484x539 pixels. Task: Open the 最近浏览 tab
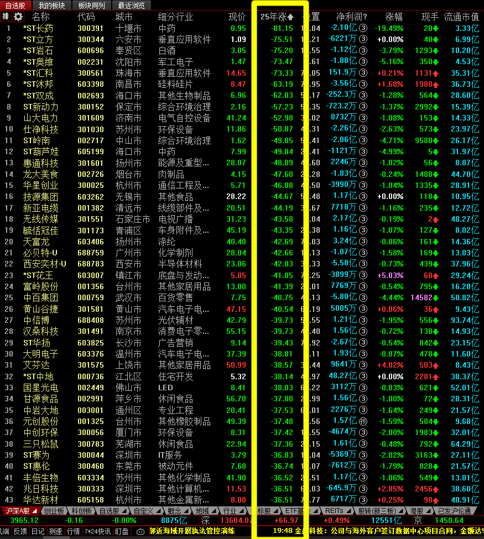(x=132, y=6)
